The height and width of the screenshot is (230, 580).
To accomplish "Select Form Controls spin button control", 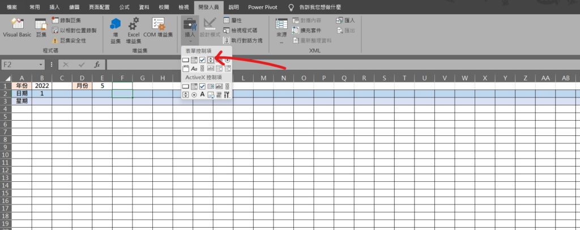I will click(211, 60).
